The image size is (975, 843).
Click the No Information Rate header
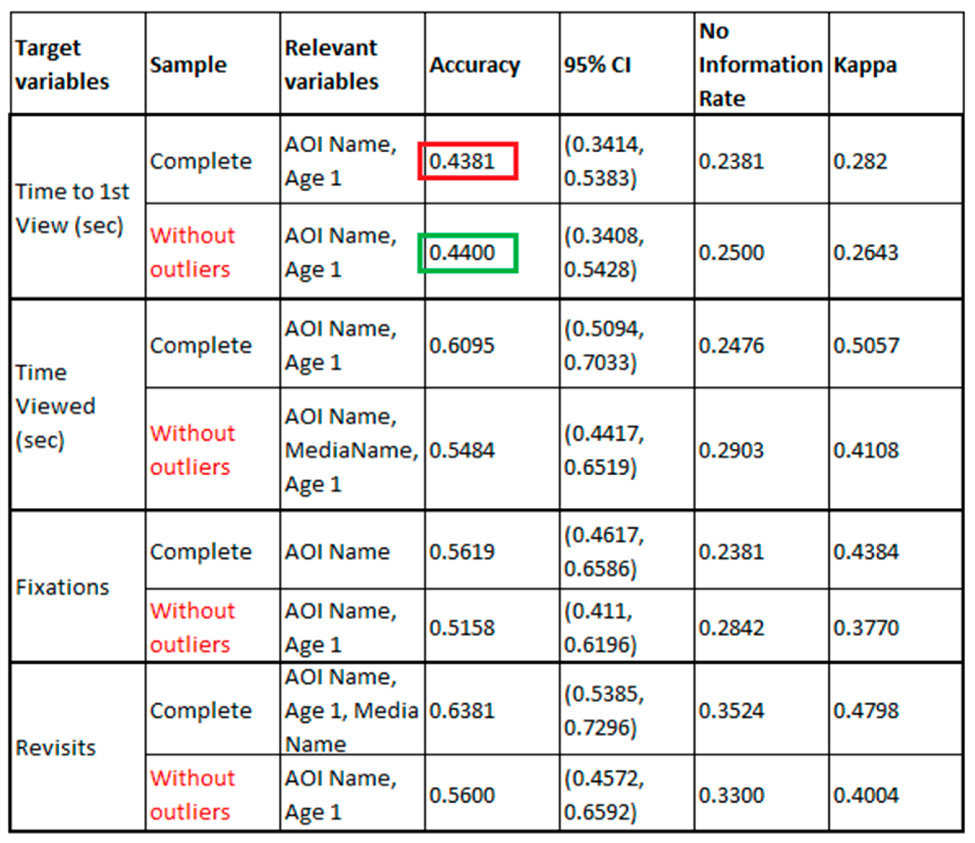[760, 64]
